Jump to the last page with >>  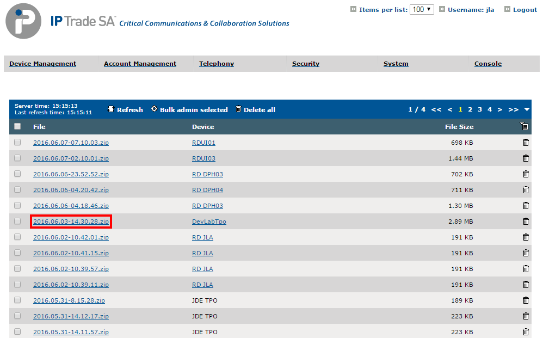point(513,109)
